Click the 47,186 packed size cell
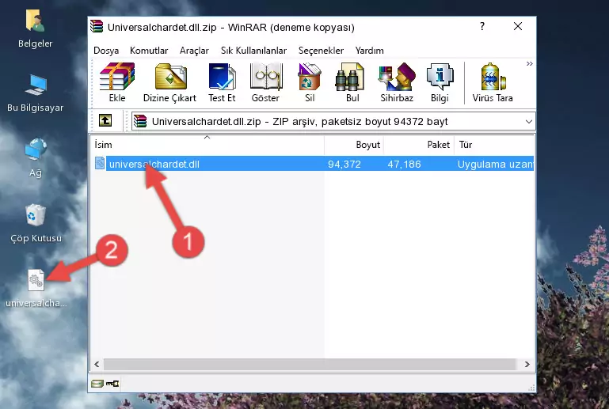 (404, 164)
